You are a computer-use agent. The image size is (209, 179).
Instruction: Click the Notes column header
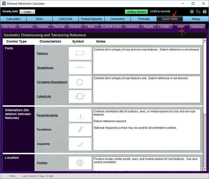(101, 41)
